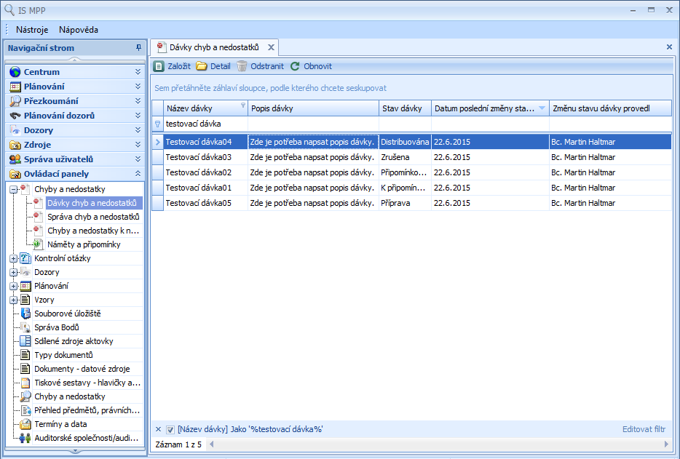
Task: Click the Editovat filtr link
Action: click(x=644, y=429)
